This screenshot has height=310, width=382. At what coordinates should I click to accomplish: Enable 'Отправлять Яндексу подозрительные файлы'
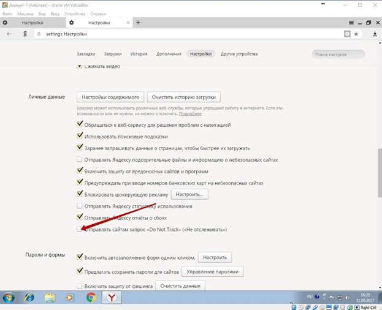(80, 159)
